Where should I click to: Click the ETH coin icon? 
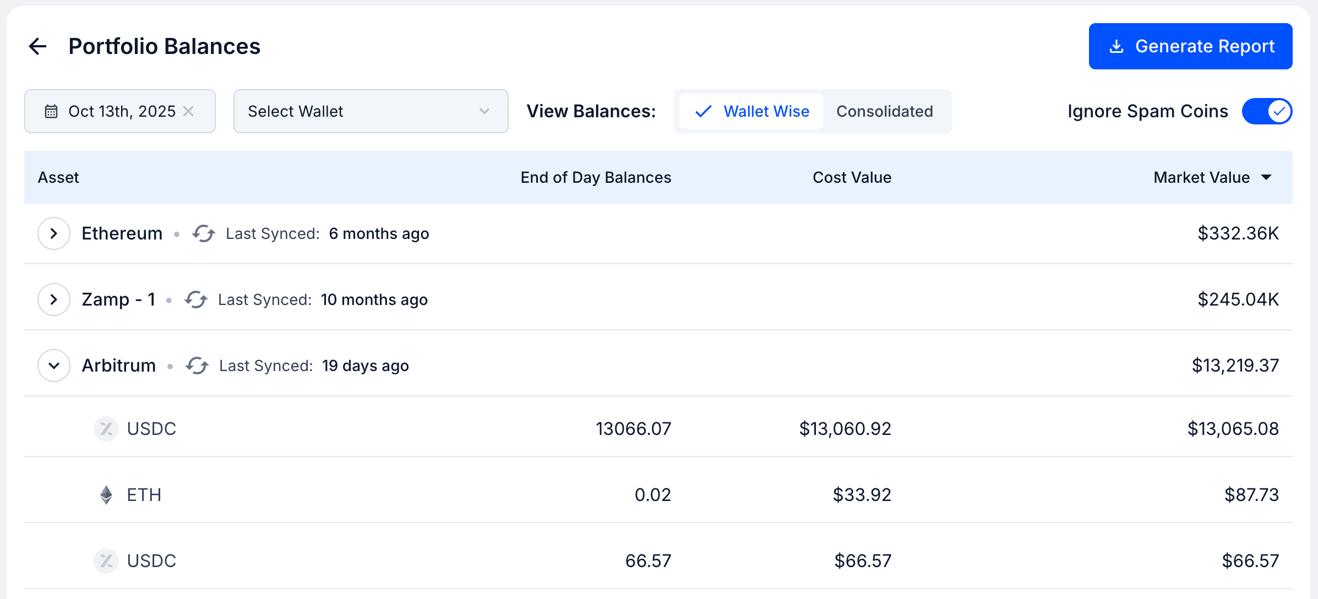click(x=106, y=494)
